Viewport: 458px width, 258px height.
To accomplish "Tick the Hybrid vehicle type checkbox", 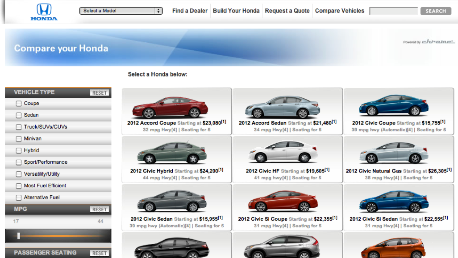I will [x=19, y=151].
